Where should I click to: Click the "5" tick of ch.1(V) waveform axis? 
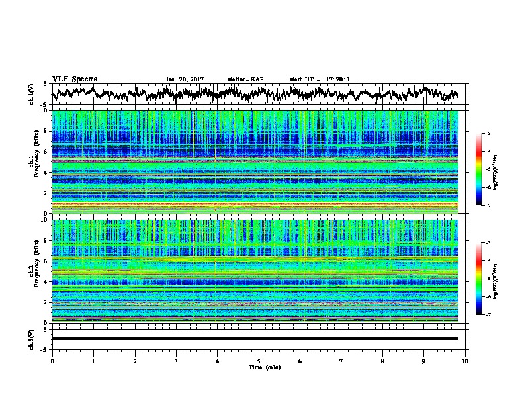pos(45,83)
